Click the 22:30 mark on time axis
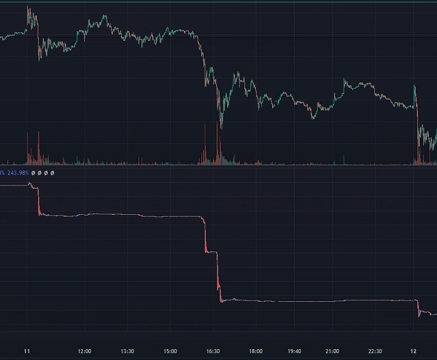This screenshot has width=437, height=360. coord(375,351)
